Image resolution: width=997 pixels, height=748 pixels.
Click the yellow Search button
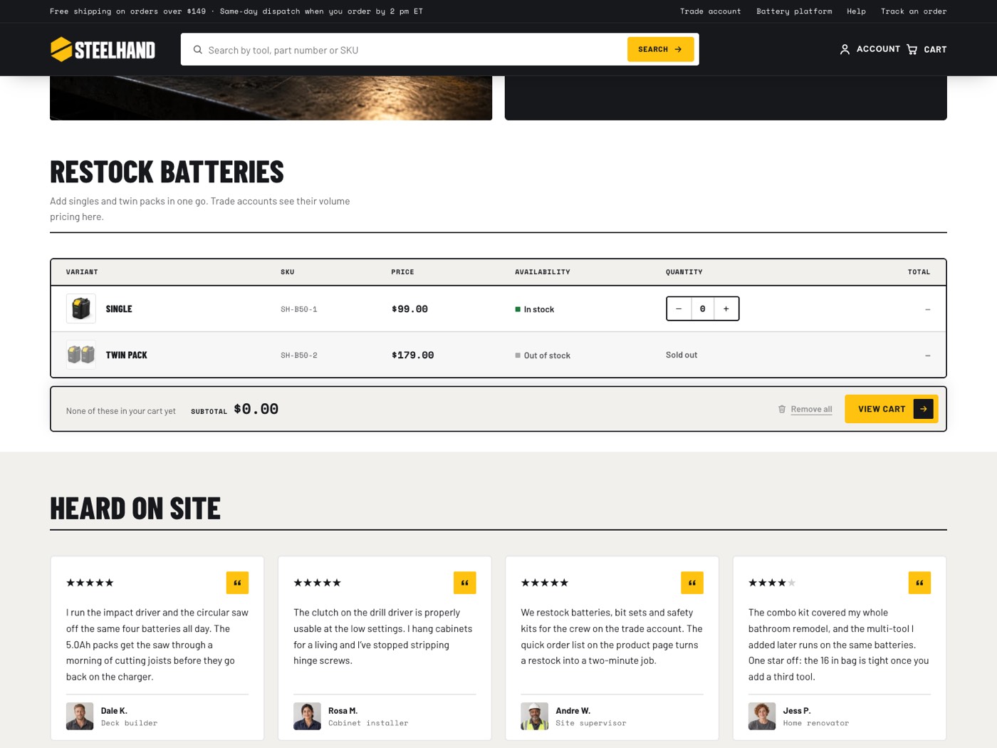tap(660, 49)
